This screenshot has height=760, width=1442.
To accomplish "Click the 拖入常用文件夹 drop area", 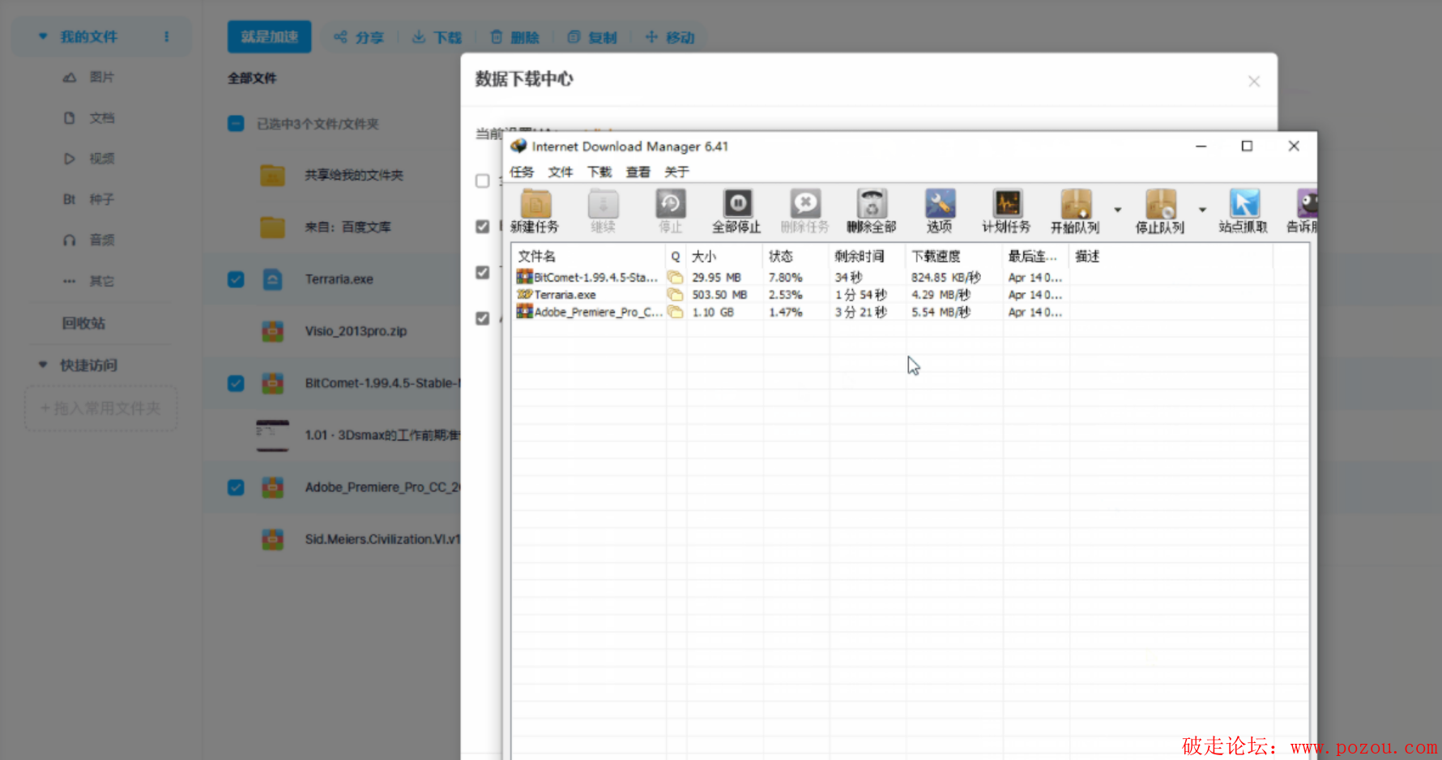I will pyautogui.click(x=101, y=409).
